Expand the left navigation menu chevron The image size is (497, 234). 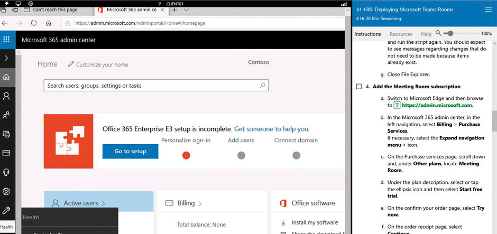(x=6, y=58)
